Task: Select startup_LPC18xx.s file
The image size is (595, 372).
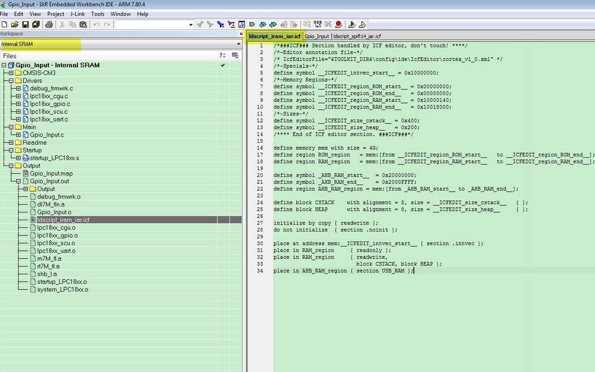Action: pyautogui.click(x=55, y=158)
